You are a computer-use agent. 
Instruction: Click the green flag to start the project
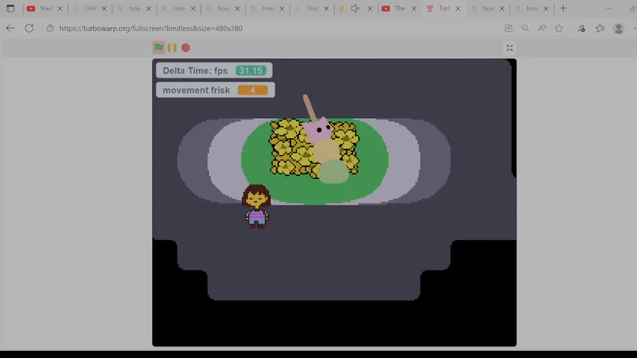(x=159, y=47)
